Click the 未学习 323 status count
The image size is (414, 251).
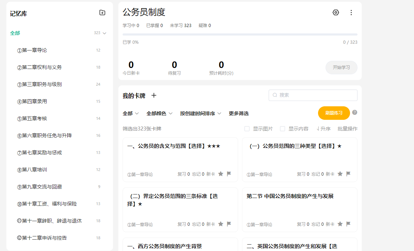pyautogui.click(x=181, y=25)
